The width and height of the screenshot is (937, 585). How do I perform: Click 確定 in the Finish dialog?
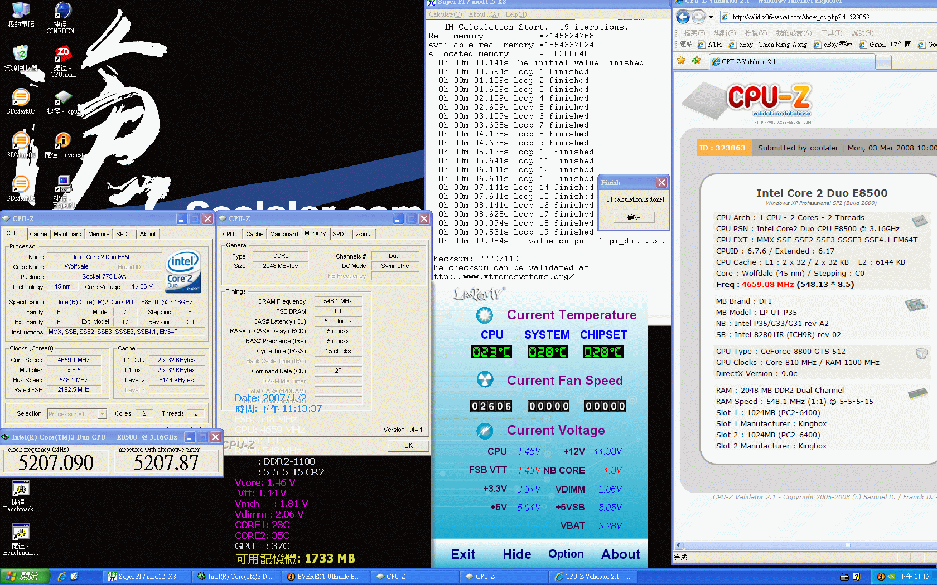click(634, 217)
